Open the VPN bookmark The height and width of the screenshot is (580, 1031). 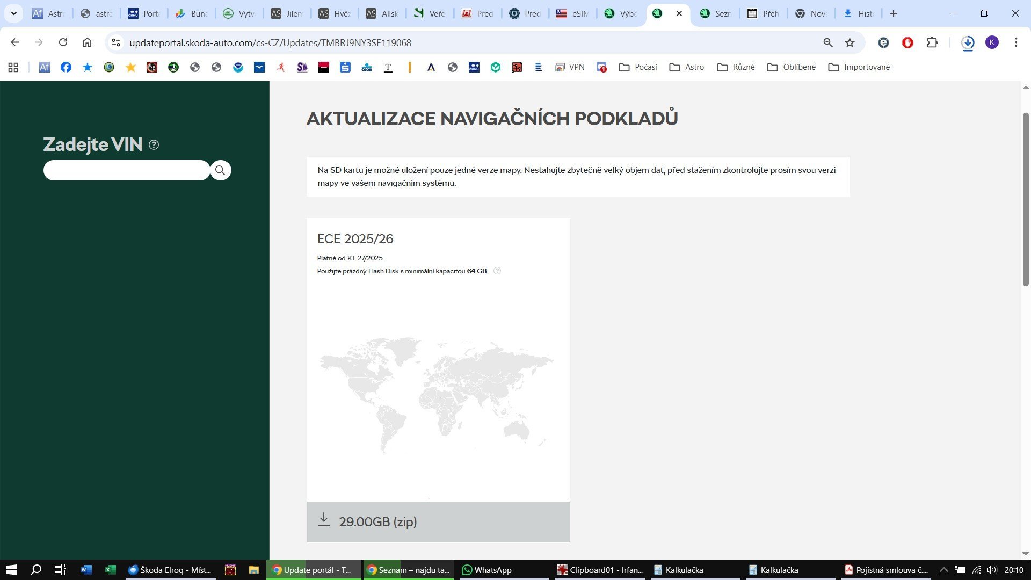570,67
